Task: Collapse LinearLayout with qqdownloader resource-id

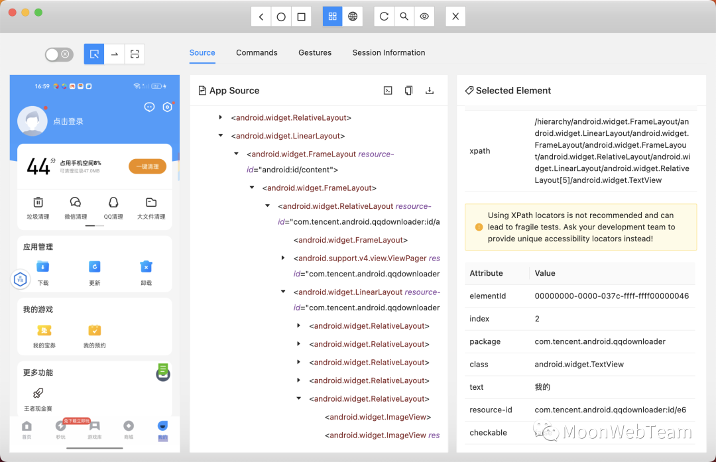Action: (283, 292)
